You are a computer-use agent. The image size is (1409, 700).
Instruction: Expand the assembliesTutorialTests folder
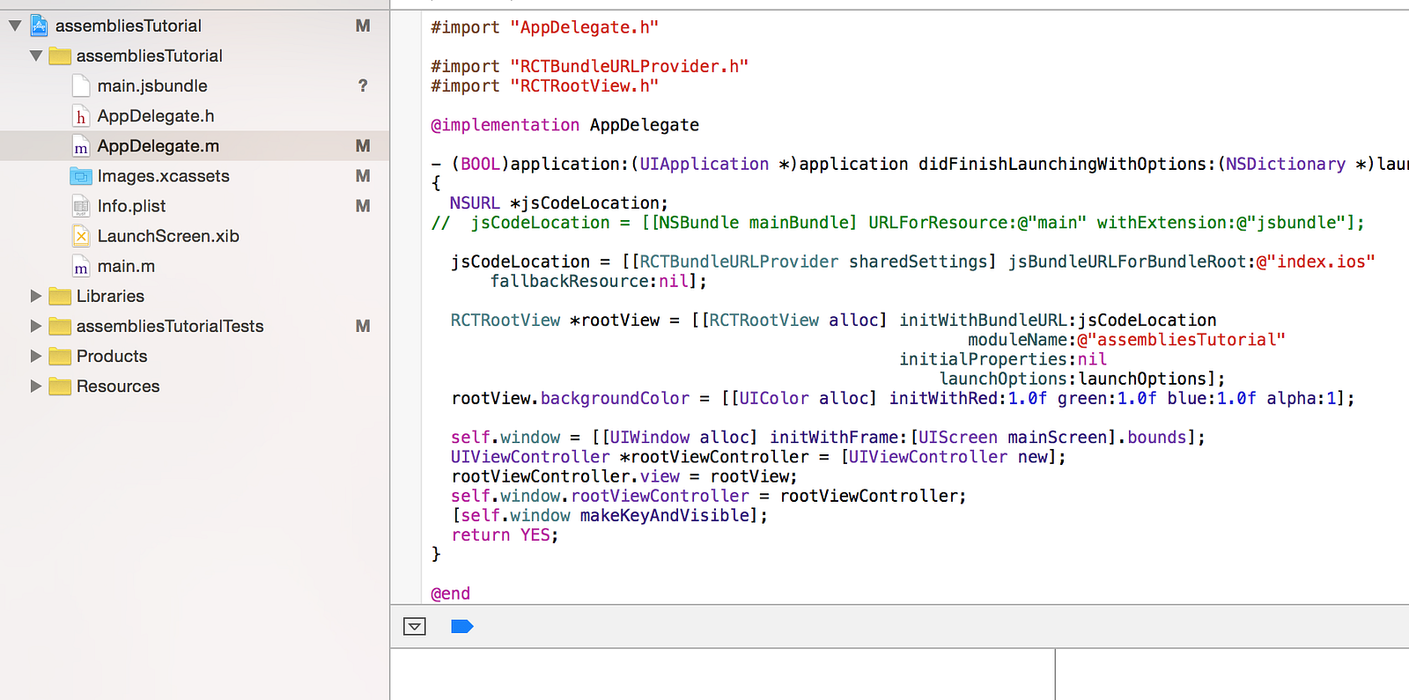(x=36, y=326)
